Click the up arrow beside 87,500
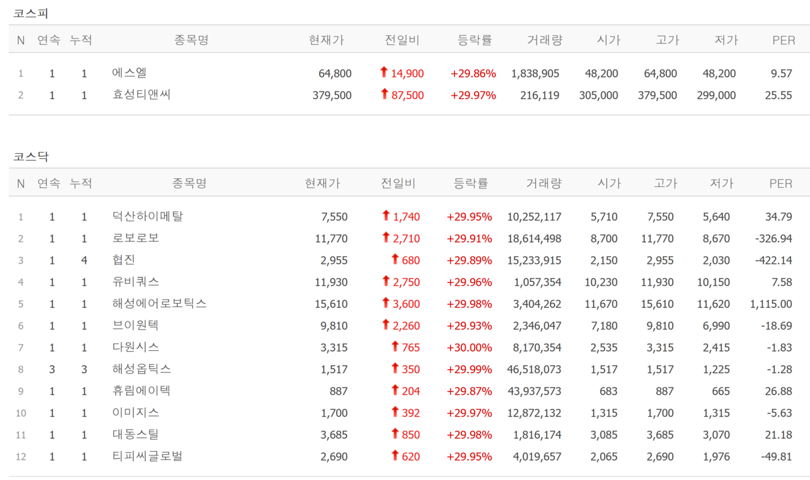Image resolution: width=810 pixels, height=480 pixels. coord(383,94)
